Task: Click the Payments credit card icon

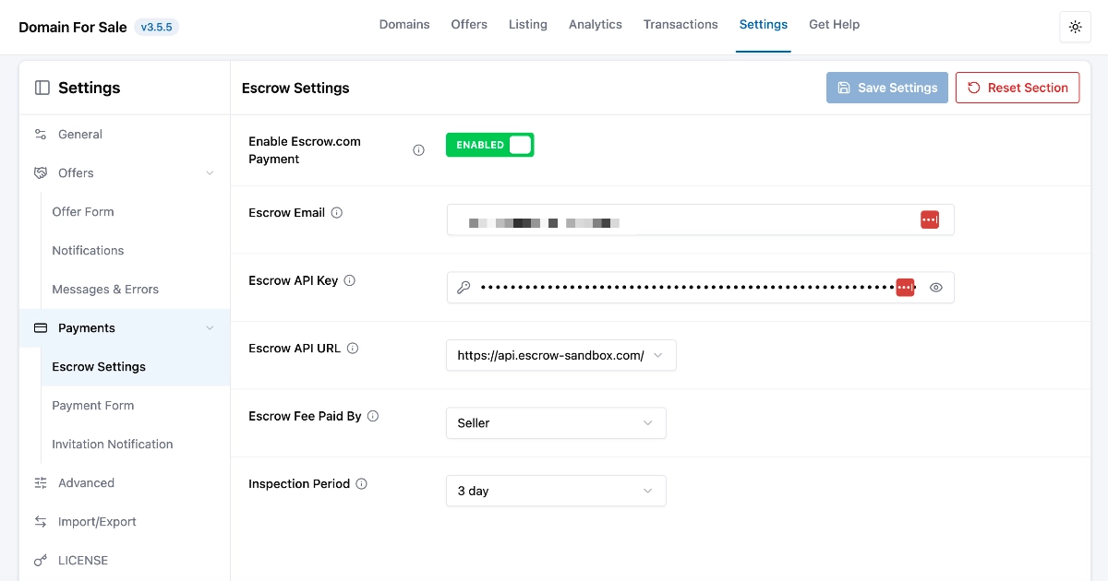Action: tap(41, 328)
